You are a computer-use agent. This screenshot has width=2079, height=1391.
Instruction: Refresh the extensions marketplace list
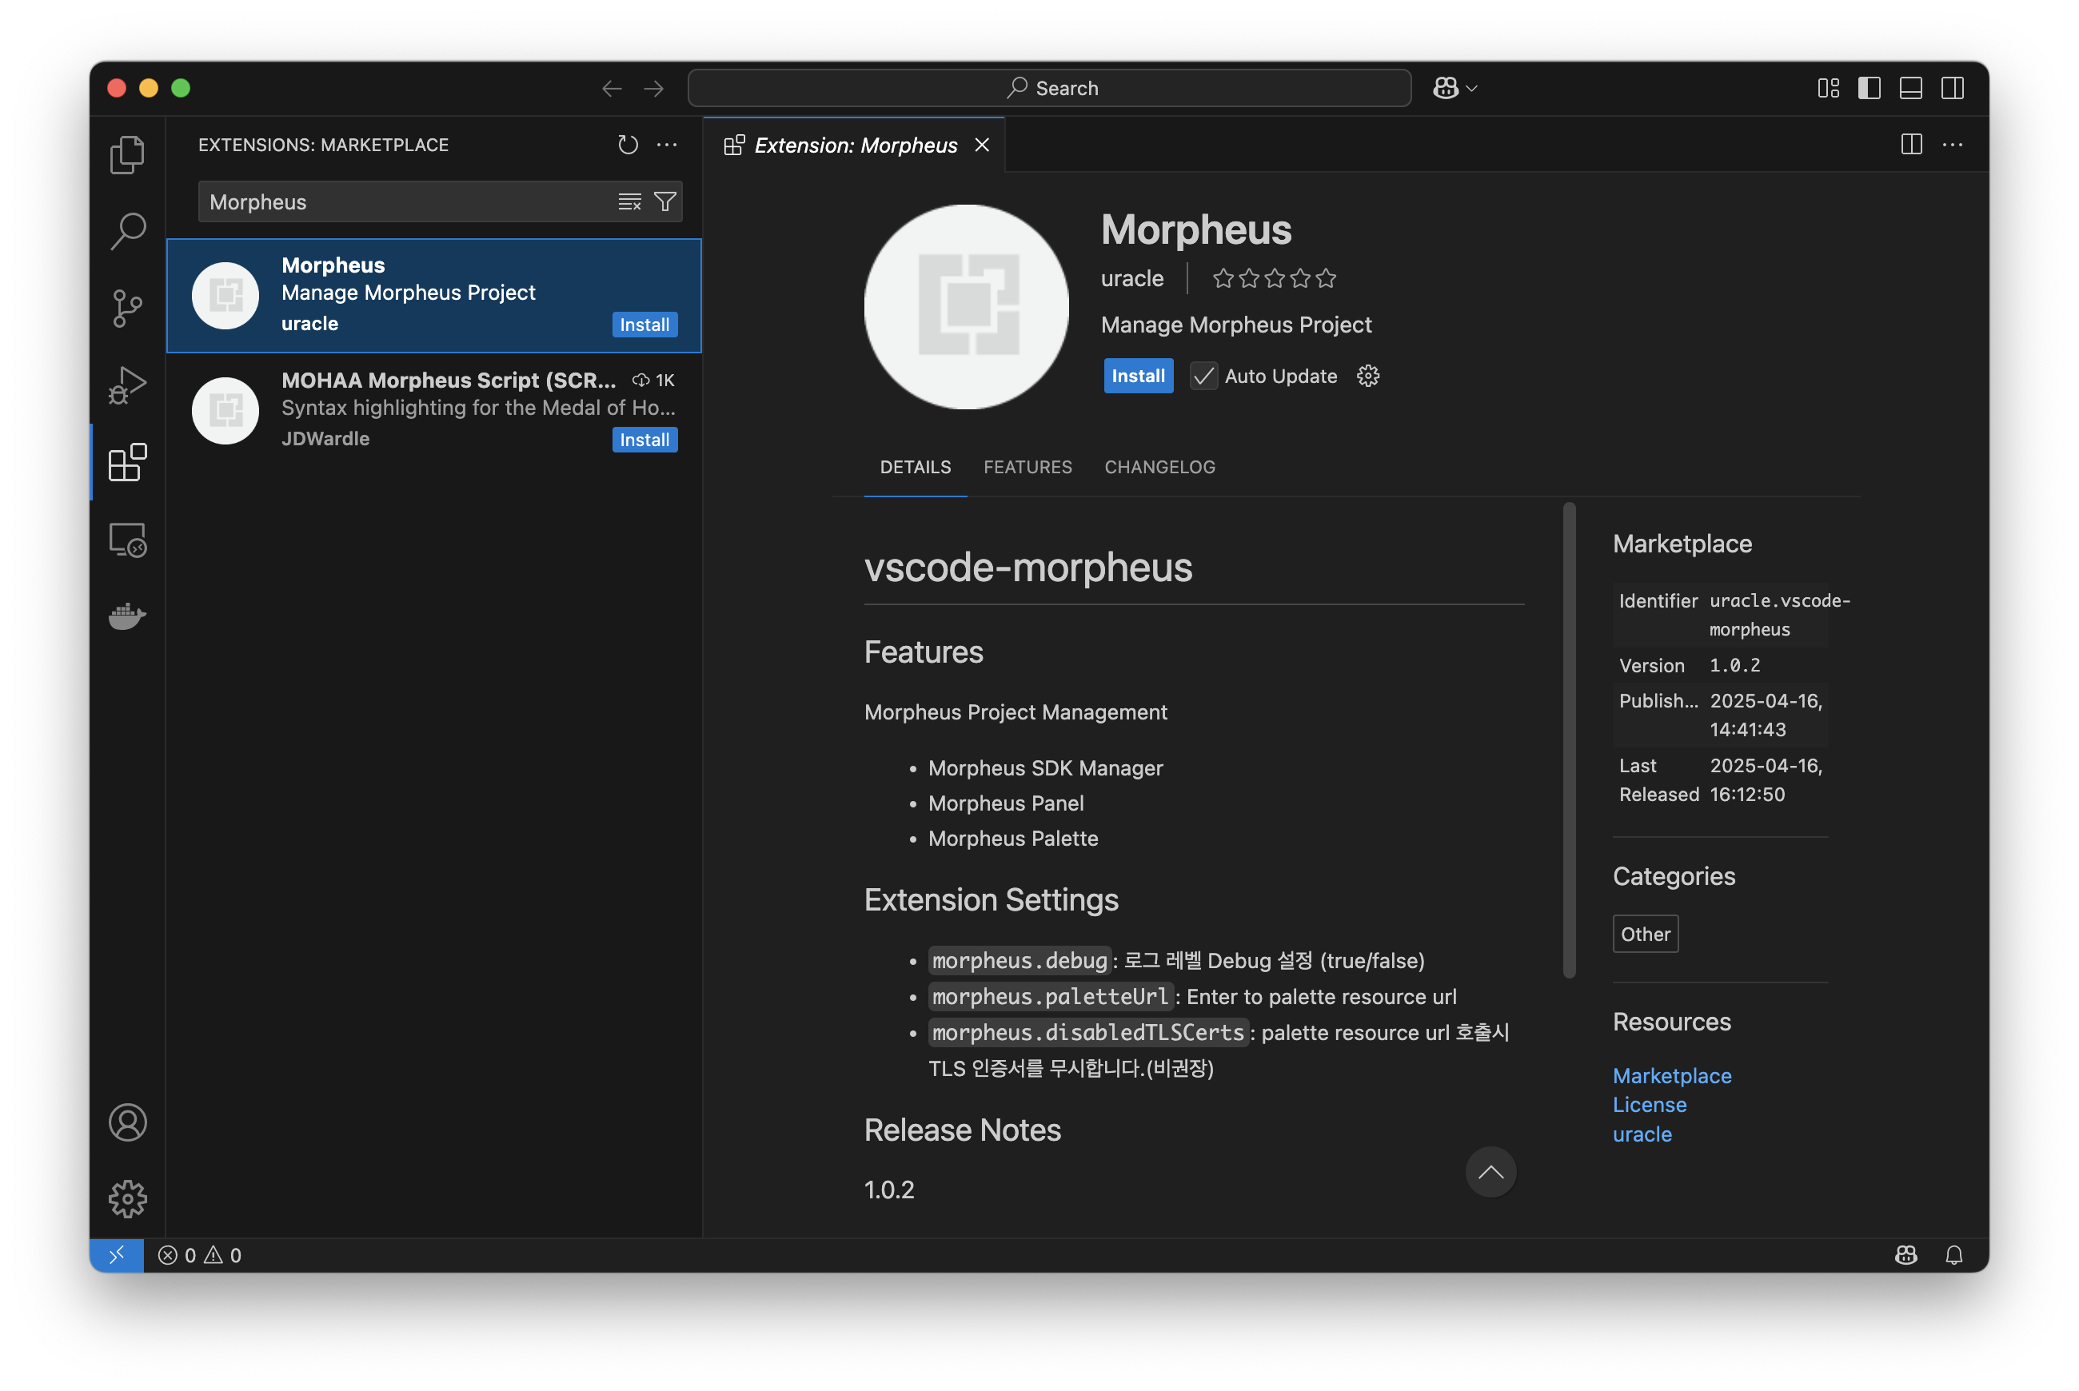pyautogui.click(x=628, y=145)
